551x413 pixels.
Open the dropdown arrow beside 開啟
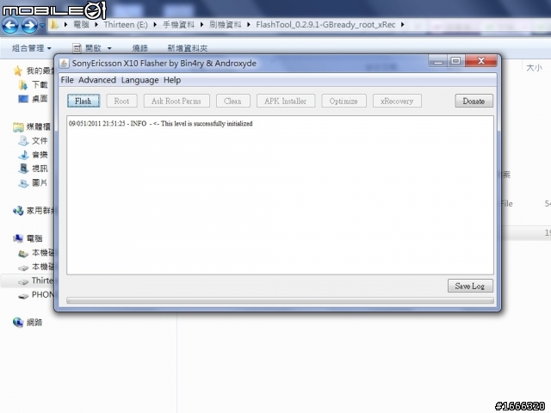(x=109, y=48)
